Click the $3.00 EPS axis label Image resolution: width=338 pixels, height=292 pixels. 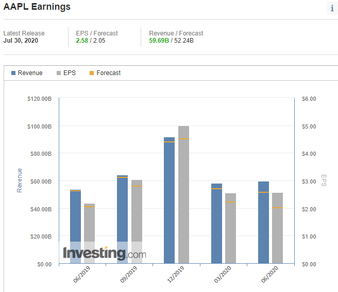309,181
